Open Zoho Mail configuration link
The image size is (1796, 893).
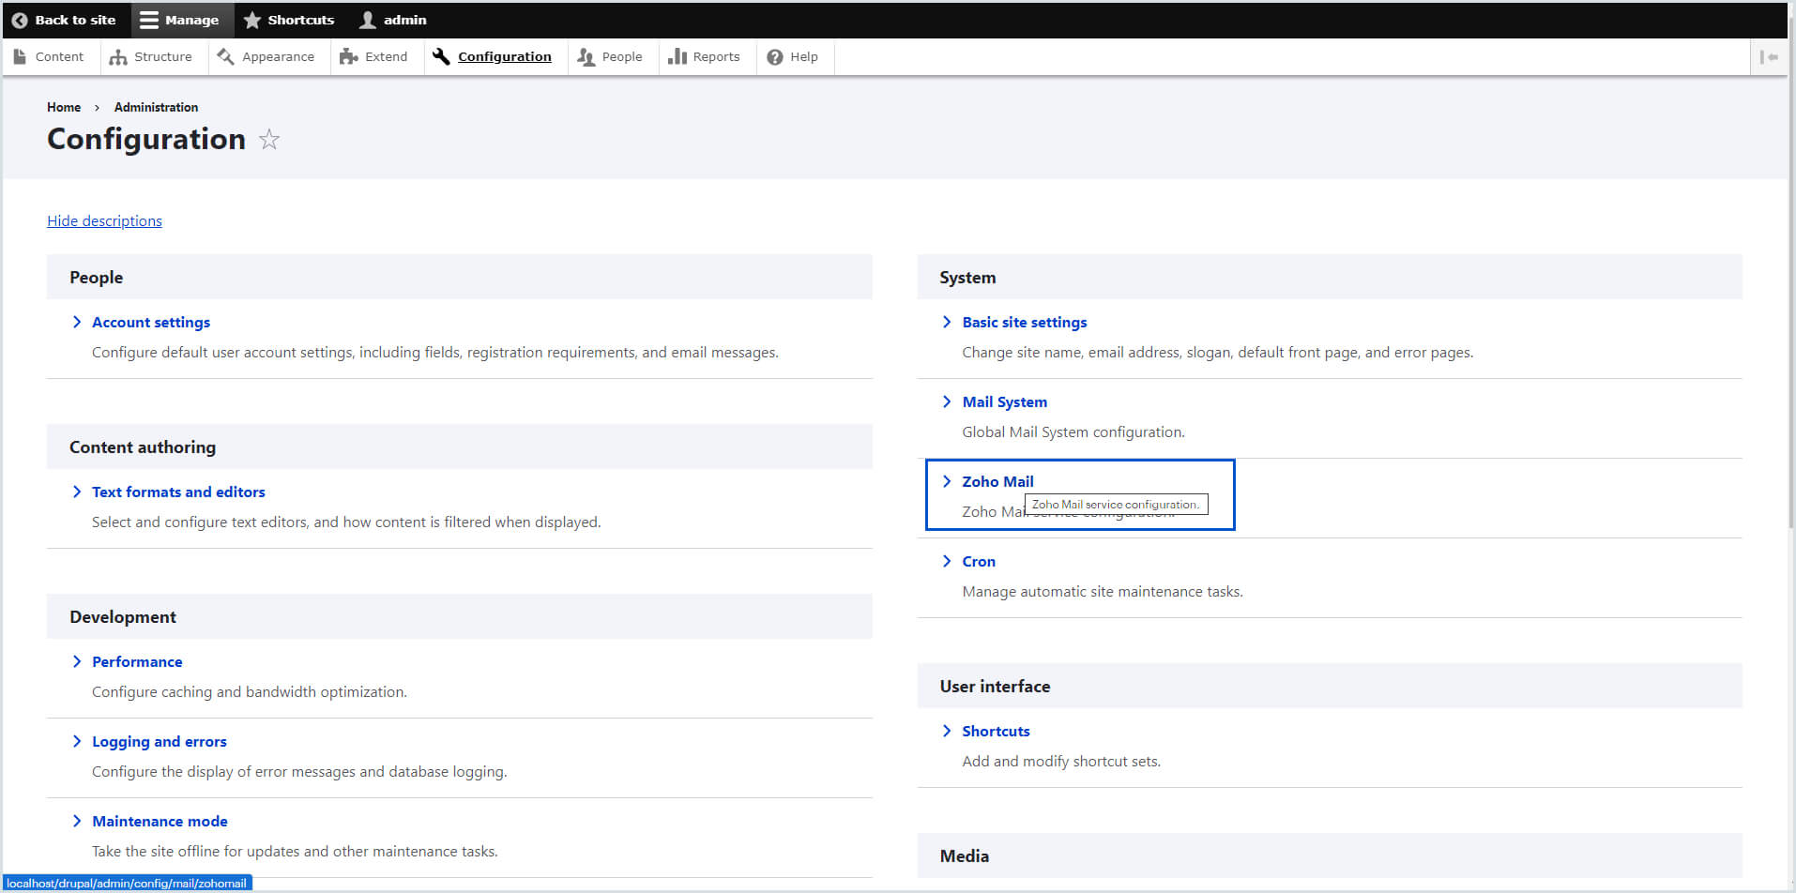(997, 481)
